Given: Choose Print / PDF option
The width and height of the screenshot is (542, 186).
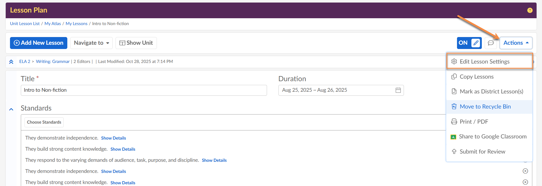Looking at the screenshot, I should coord(474,122).
